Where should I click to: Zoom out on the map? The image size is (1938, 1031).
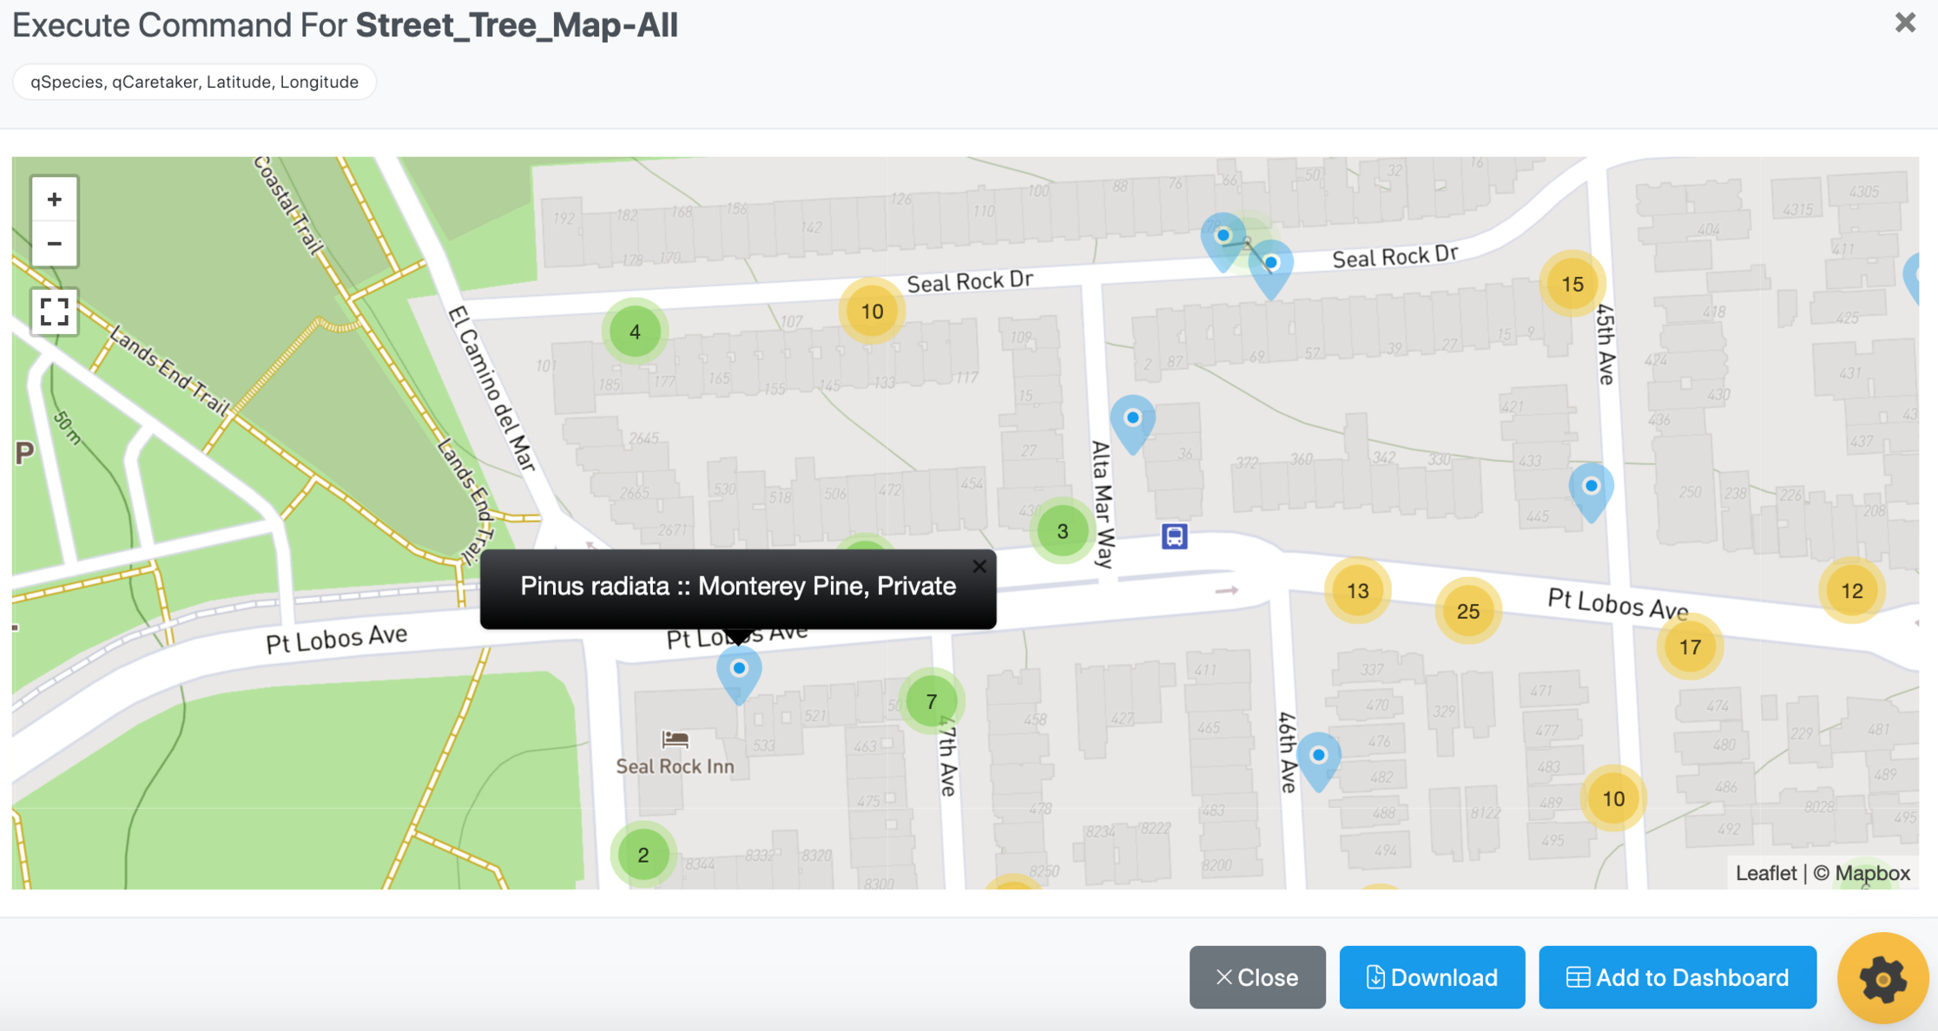click(54, 244)
